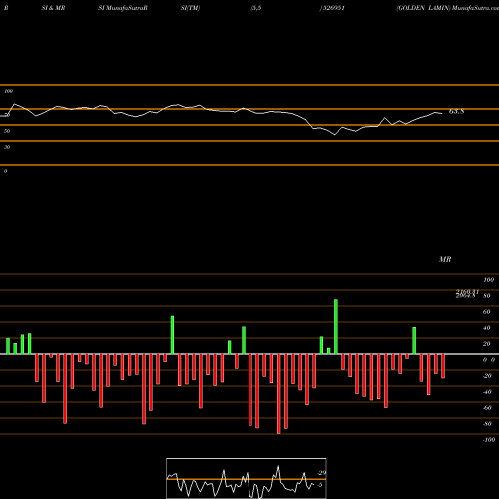Click the value -29 in mini chart
499x499 pixels.
(x=321, y=473)
